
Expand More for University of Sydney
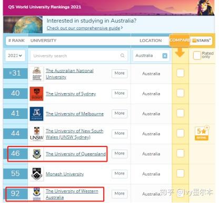pyautogui.click(x=120, y=94)
